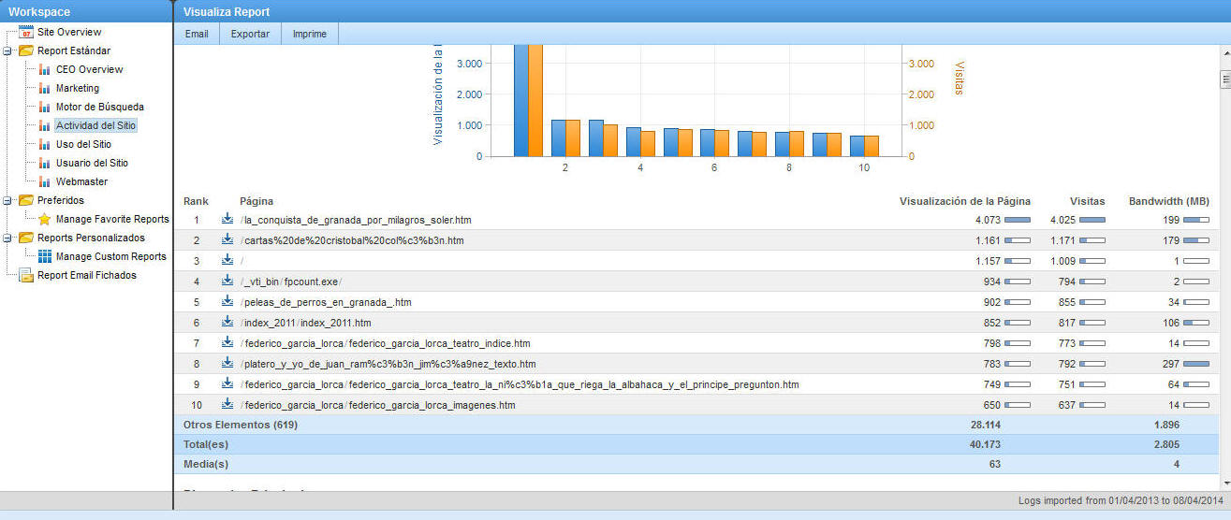Open Manage Favorite Reports
This screenshot has width=1231, height=520.
coord(112,219)
